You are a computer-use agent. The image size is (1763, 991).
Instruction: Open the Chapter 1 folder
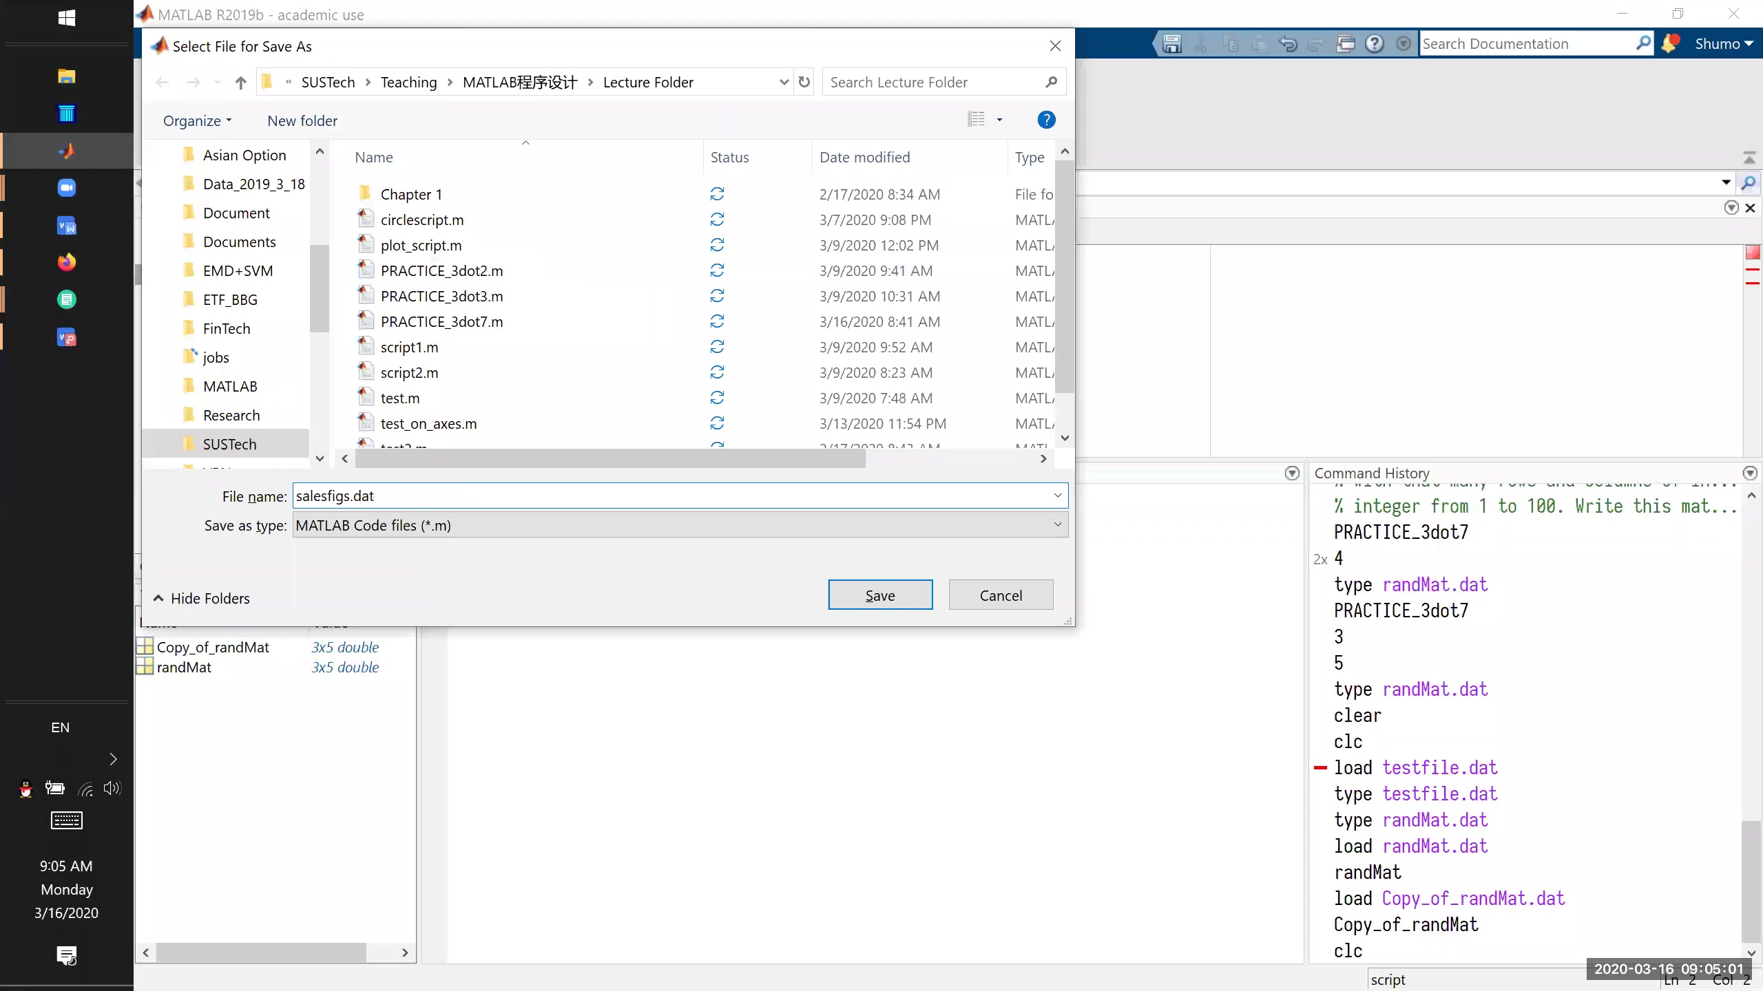[x=412, y=193]
